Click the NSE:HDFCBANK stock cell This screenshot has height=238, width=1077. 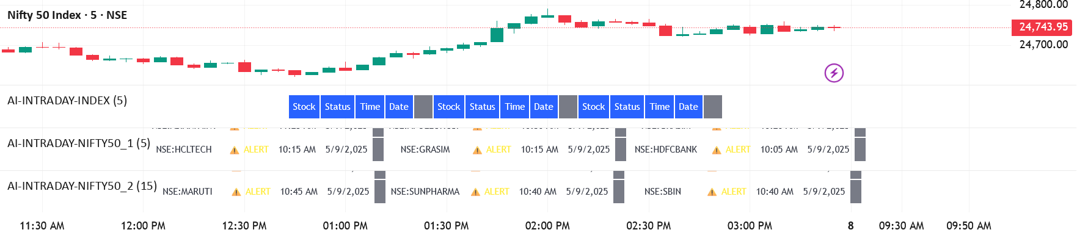pyautogui.click(x=666, y=150)
